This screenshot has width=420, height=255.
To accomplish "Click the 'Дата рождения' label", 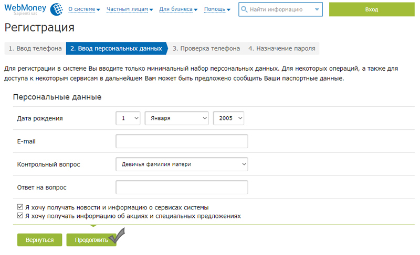I will (x=40, y=118).
